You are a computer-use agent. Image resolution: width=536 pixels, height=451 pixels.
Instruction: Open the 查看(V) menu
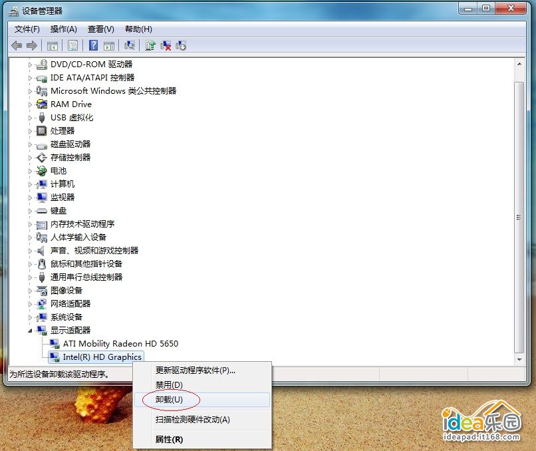(x=101, y=29)
